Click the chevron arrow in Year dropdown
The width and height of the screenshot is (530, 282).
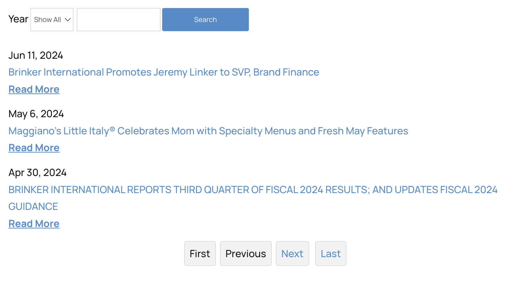pos(68,20)
